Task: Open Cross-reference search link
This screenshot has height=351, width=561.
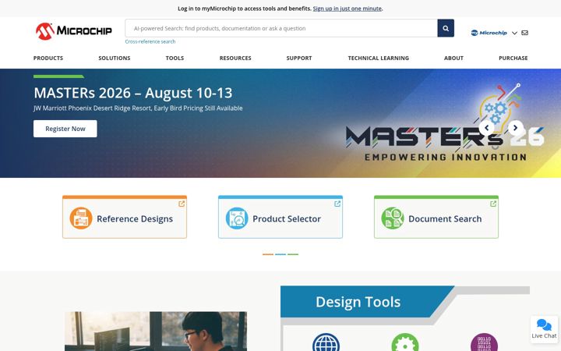Action: coord(150,41)
